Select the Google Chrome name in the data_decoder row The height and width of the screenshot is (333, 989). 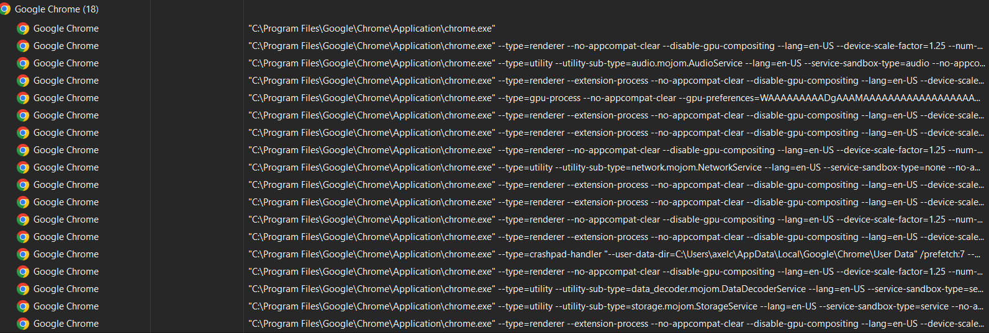click(66, 289)
